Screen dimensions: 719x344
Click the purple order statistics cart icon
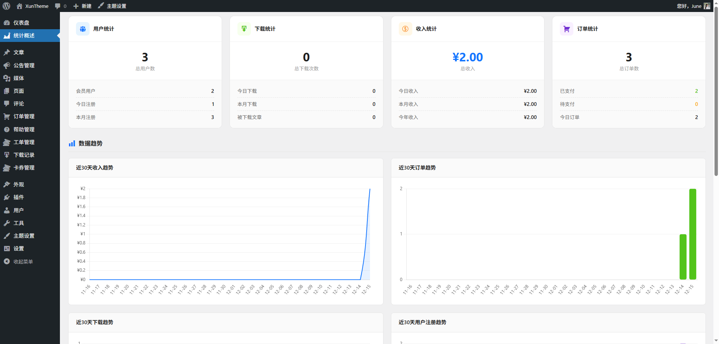[566, 29]
